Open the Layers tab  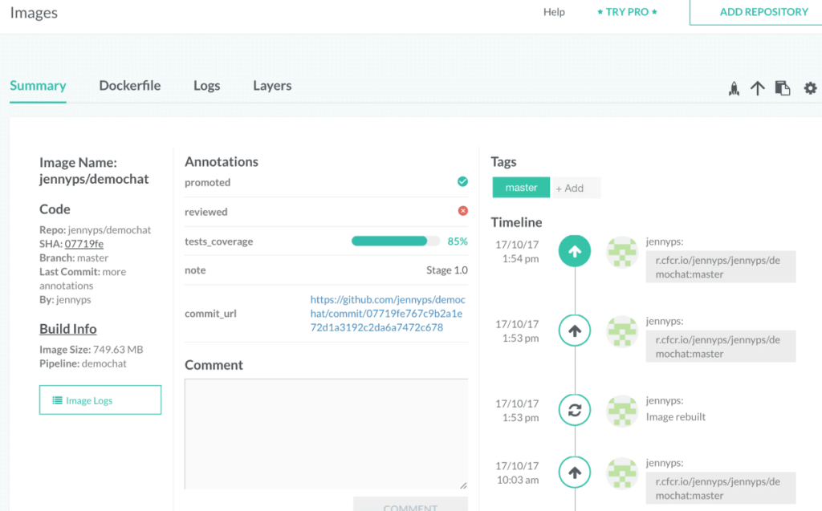pyautogui.click(x=271, y=85)
